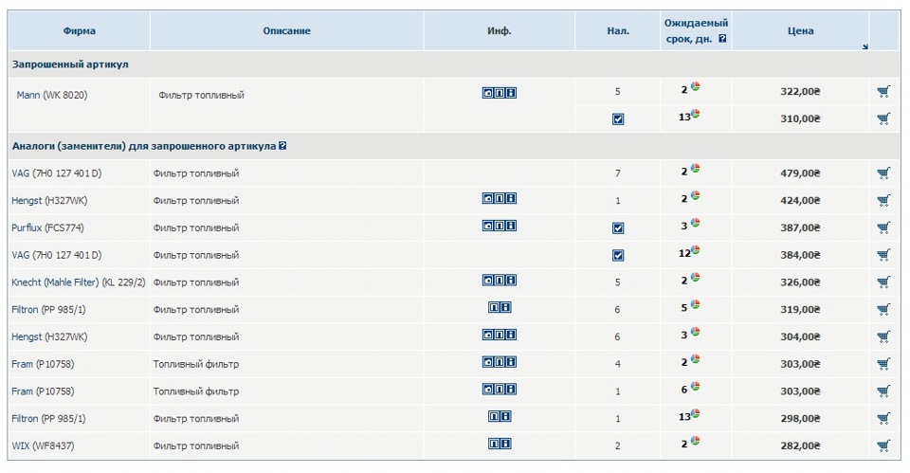Click help icon in Ожидаемый срок header
Image resolution: width=910 pixels, height=473 pixels.
coord(722,39)
